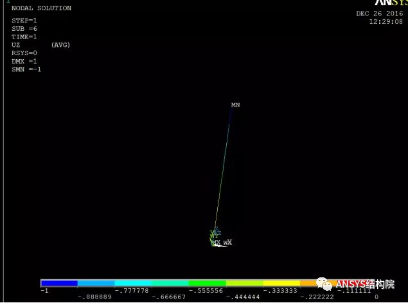Click the legend value -.888889

94,297
